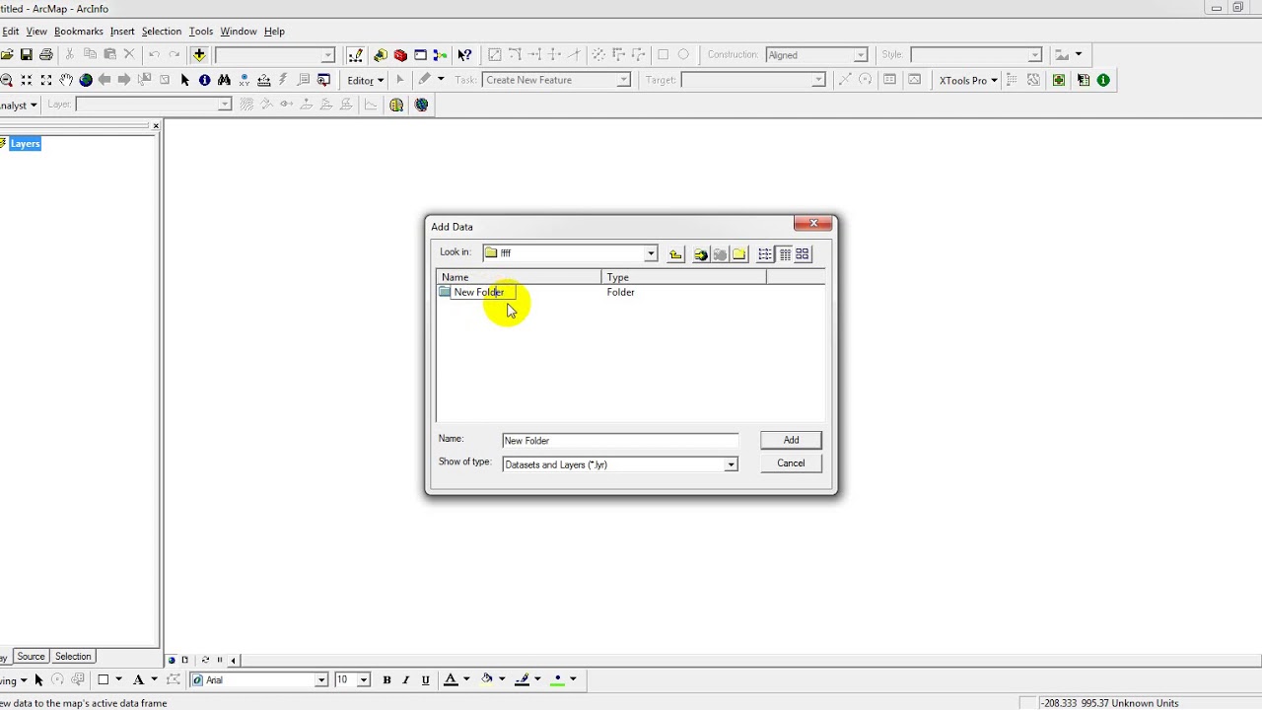Click the Add button in dialog
The height and width of the screenshot is (710, 1262).
pyautogui.click(x=791, y=440)
